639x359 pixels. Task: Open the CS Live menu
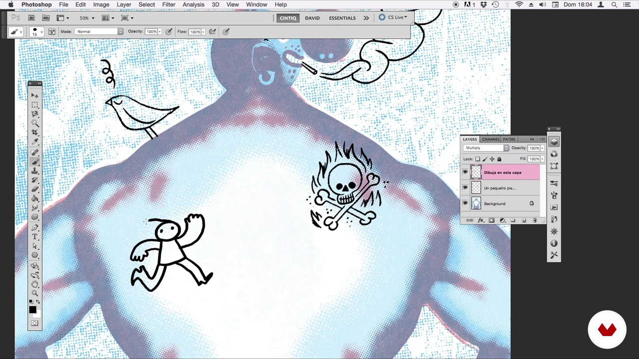click(393, 17)
